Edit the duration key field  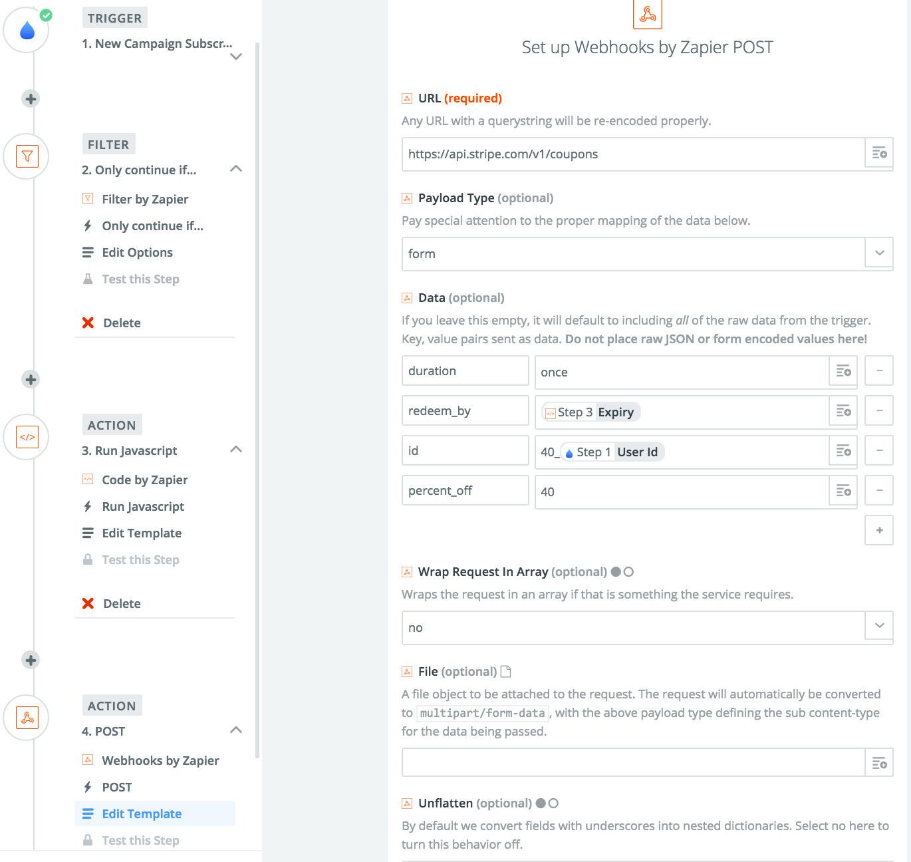click(x=465, y=370)
